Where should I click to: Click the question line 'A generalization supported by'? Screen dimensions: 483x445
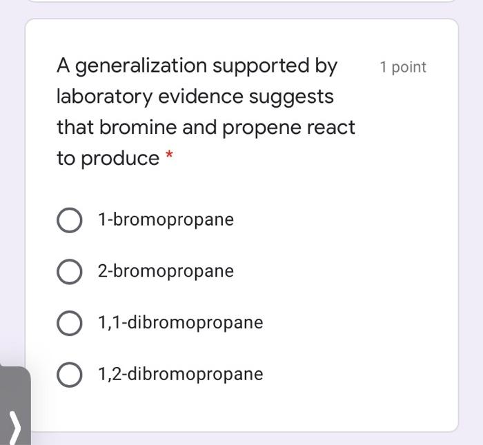click(x=197, y=66)
